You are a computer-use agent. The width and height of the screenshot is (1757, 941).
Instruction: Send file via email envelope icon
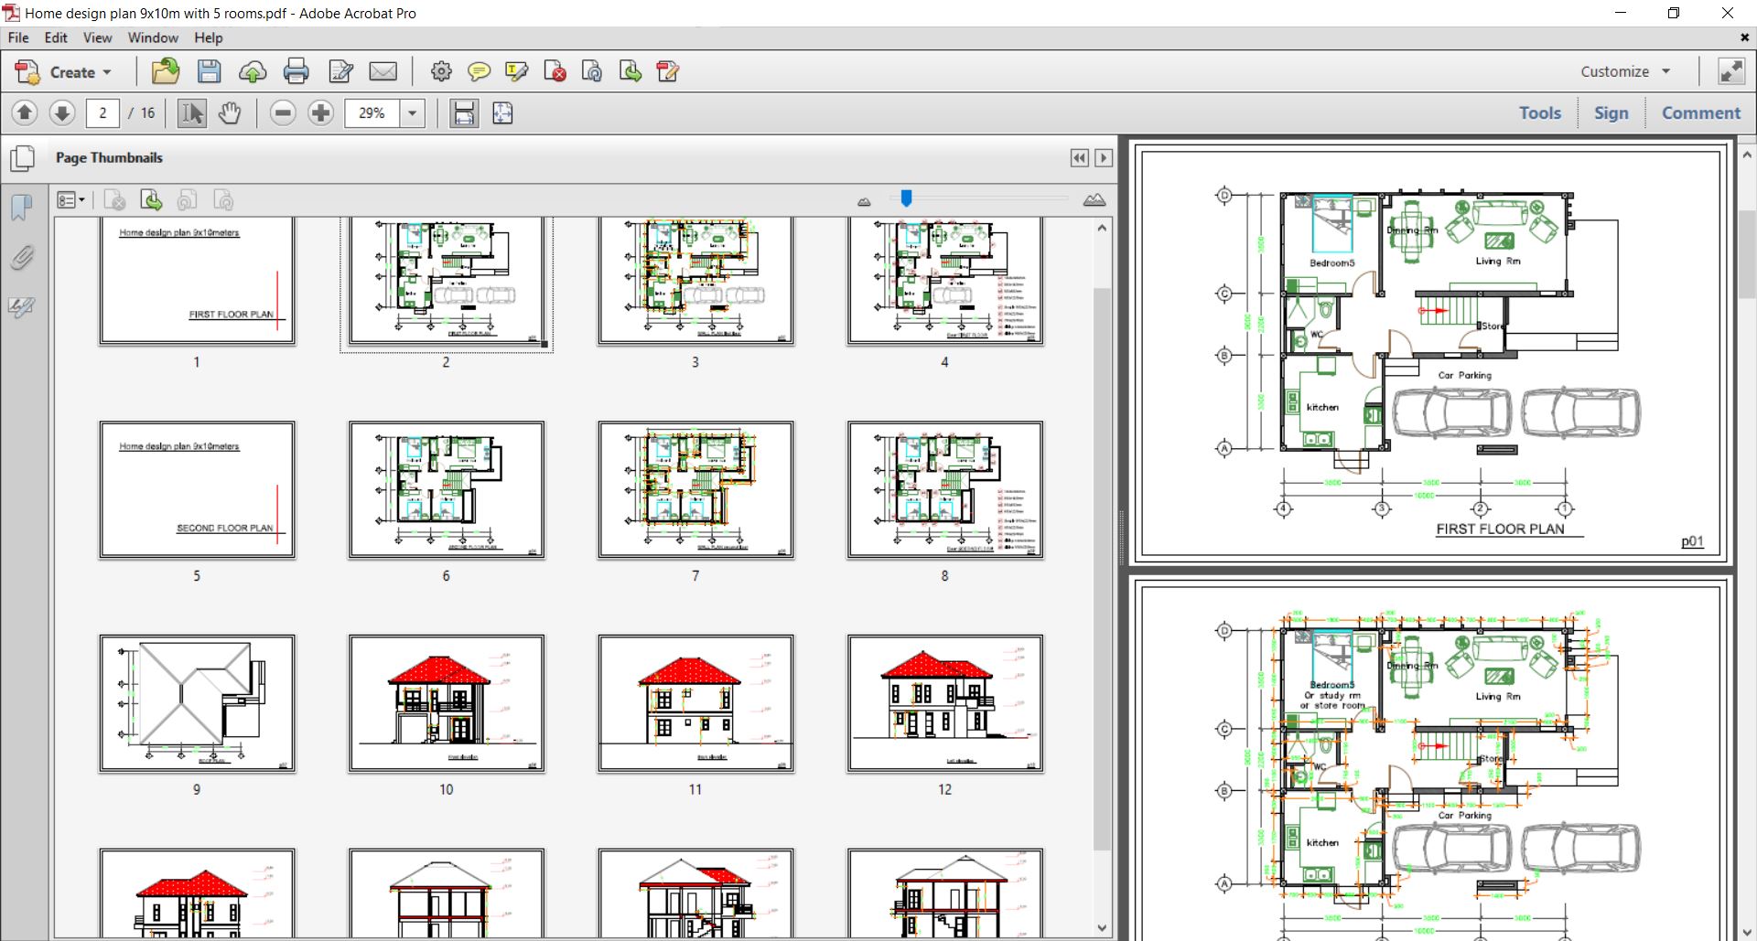383,71
